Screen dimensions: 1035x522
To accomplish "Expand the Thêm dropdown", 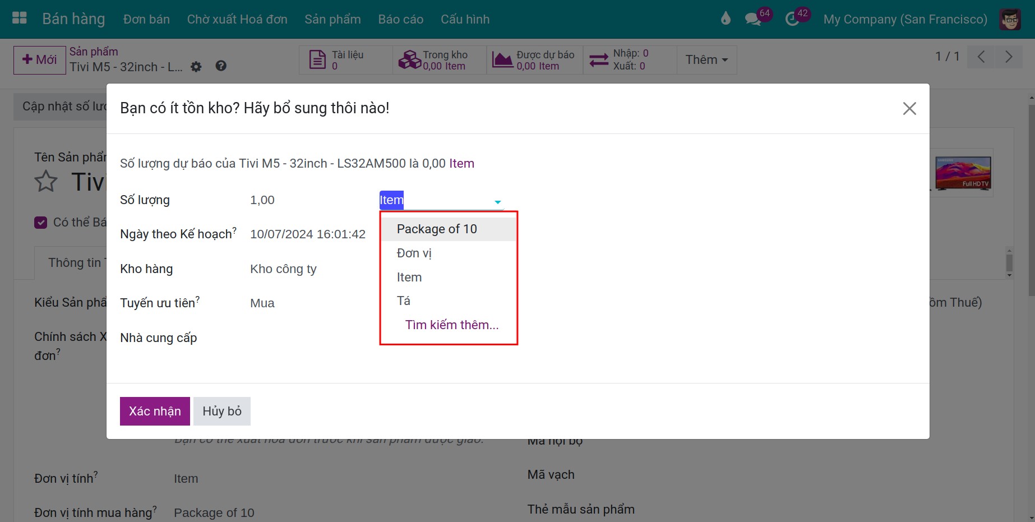I will (x=706, y=60).
